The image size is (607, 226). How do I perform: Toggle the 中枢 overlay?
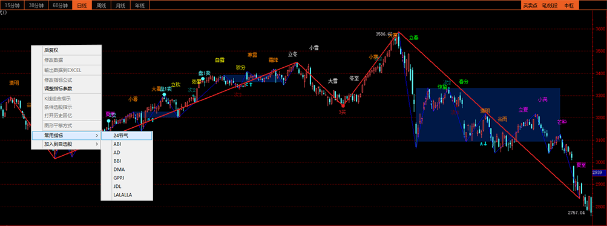[569, 5]
